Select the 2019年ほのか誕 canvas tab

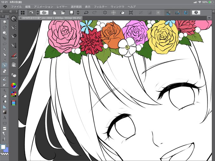pyautogui.click(x=51, y=18)
